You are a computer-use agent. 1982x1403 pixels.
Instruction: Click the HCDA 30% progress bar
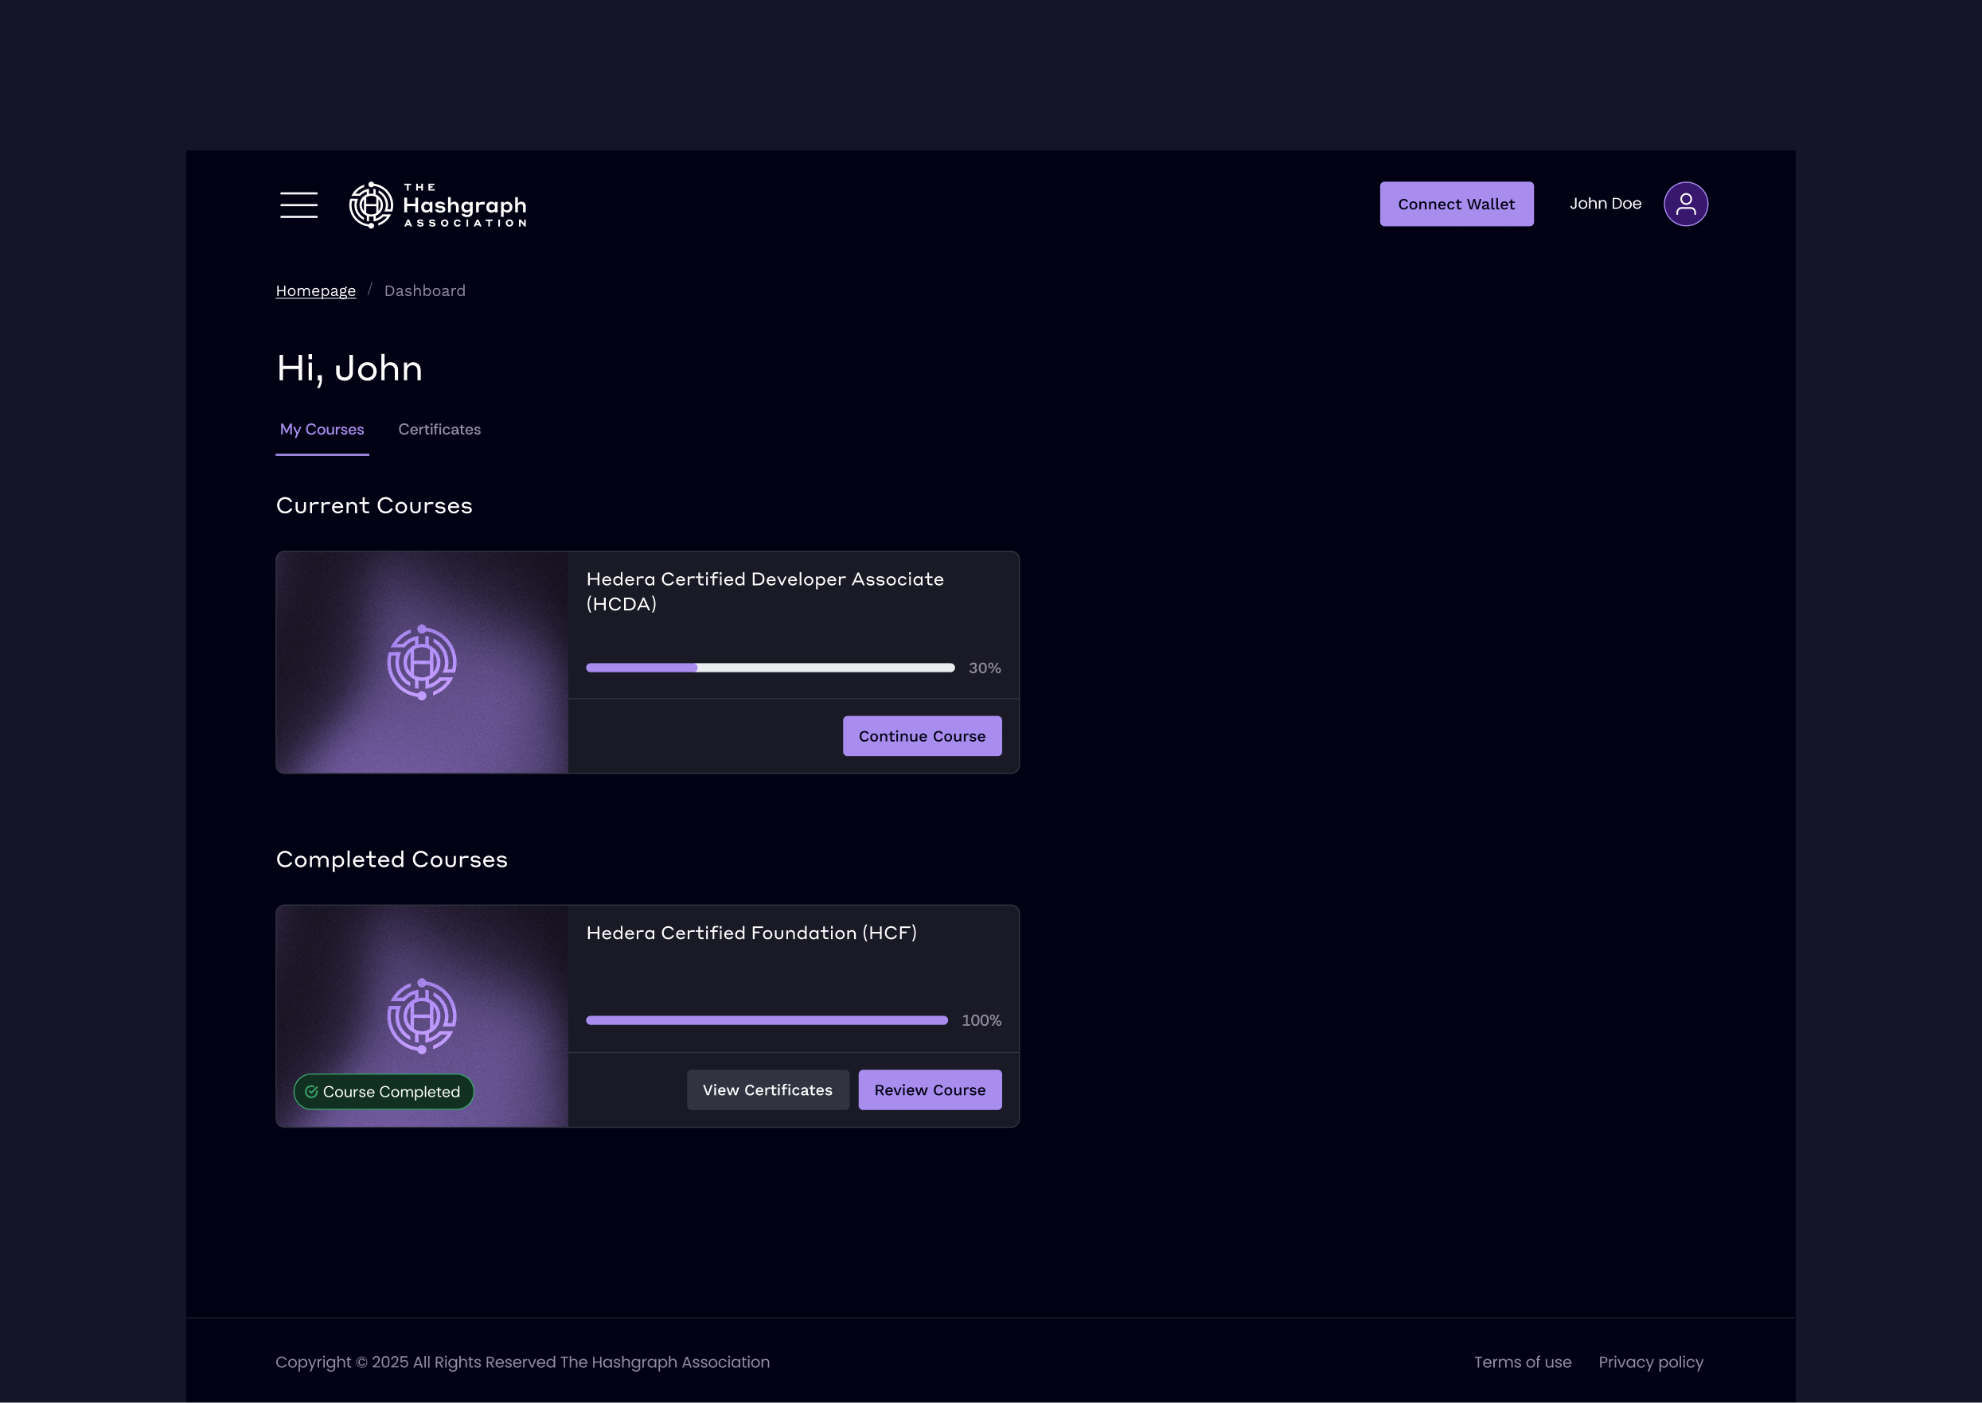pyautogui.click(x=770, y=668)
